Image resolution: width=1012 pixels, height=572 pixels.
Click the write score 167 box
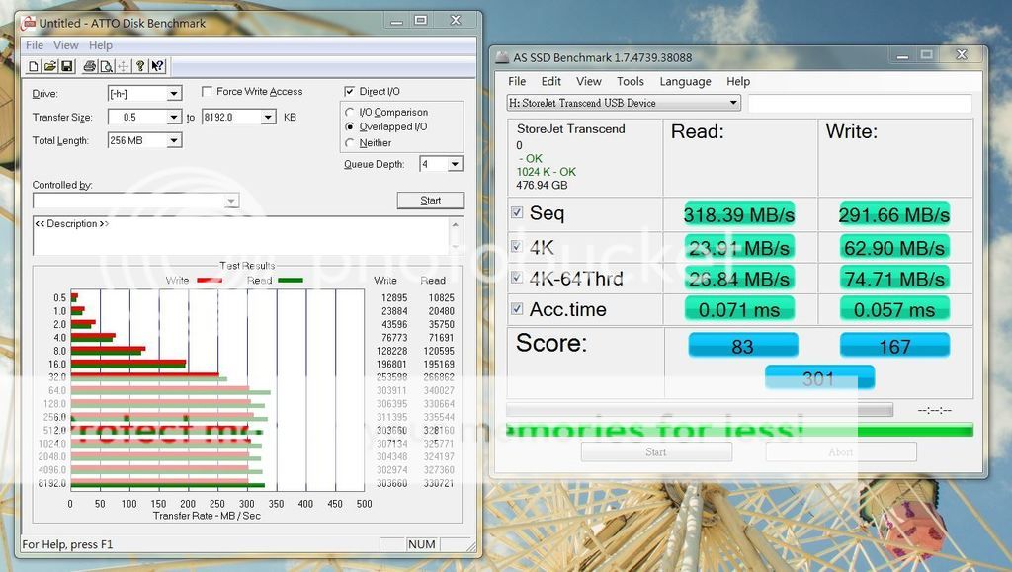[x=894, y=346]
